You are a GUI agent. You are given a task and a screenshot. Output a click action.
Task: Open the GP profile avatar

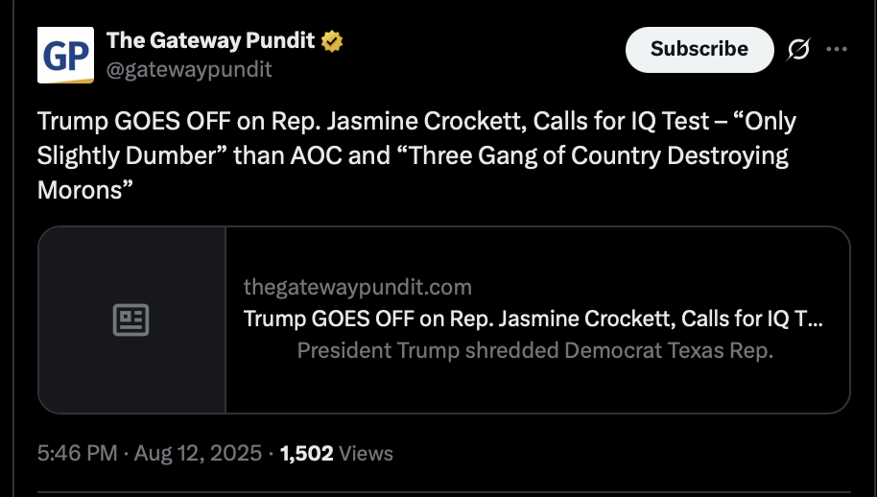tap(65, 56)
